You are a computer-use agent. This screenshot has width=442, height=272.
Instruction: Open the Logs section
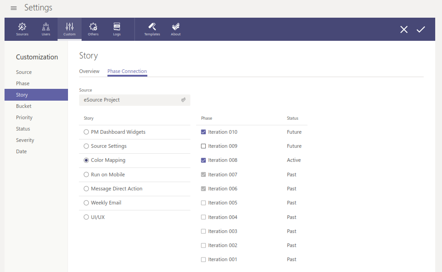click(117, 29)
